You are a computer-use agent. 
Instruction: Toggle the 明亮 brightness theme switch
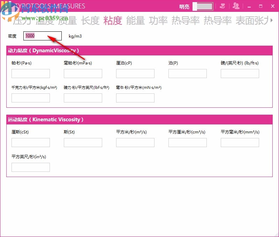point(203,6)
